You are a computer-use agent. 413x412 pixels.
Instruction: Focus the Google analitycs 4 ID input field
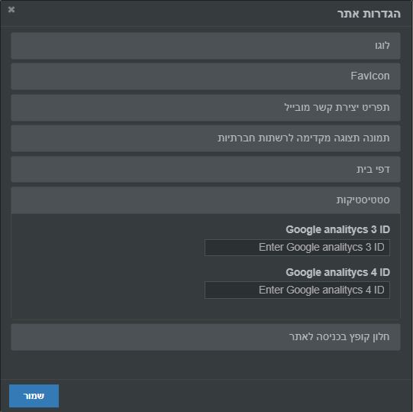297,290
